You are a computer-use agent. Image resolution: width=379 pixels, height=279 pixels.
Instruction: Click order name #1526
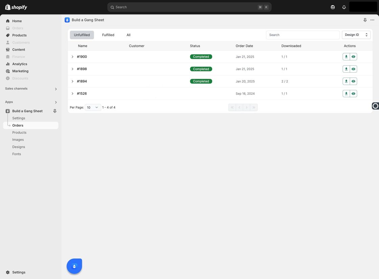82,94
